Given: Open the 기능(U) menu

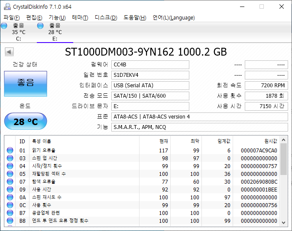Looking at the screenshot, I should [57, 18].
